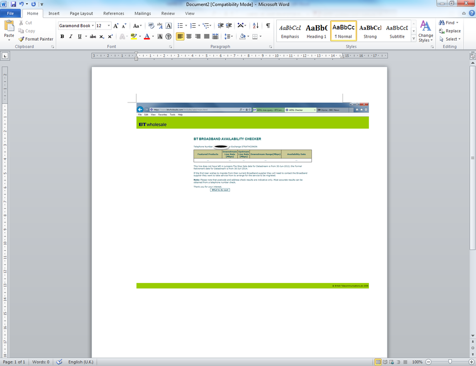Apply the Strong style
Image resolution: width=476 pixels, height=366 pixels.
370,31
